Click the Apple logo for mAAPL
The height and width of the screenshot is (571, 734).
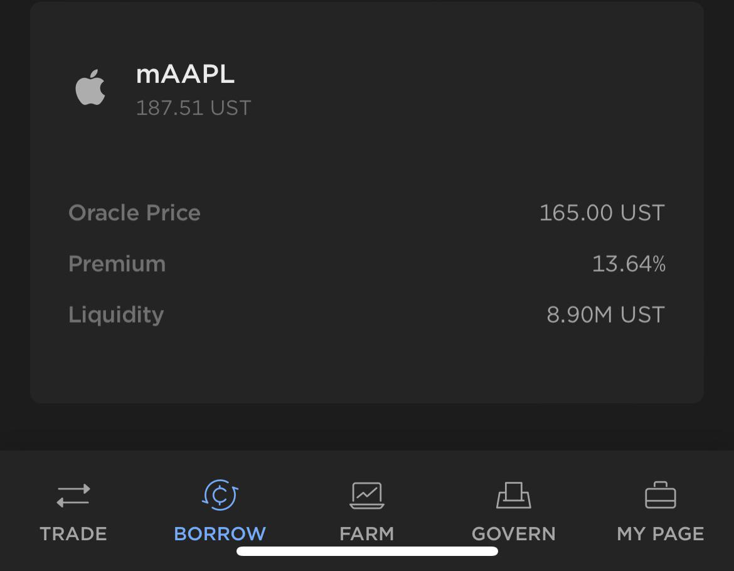[x=90, y=87]
